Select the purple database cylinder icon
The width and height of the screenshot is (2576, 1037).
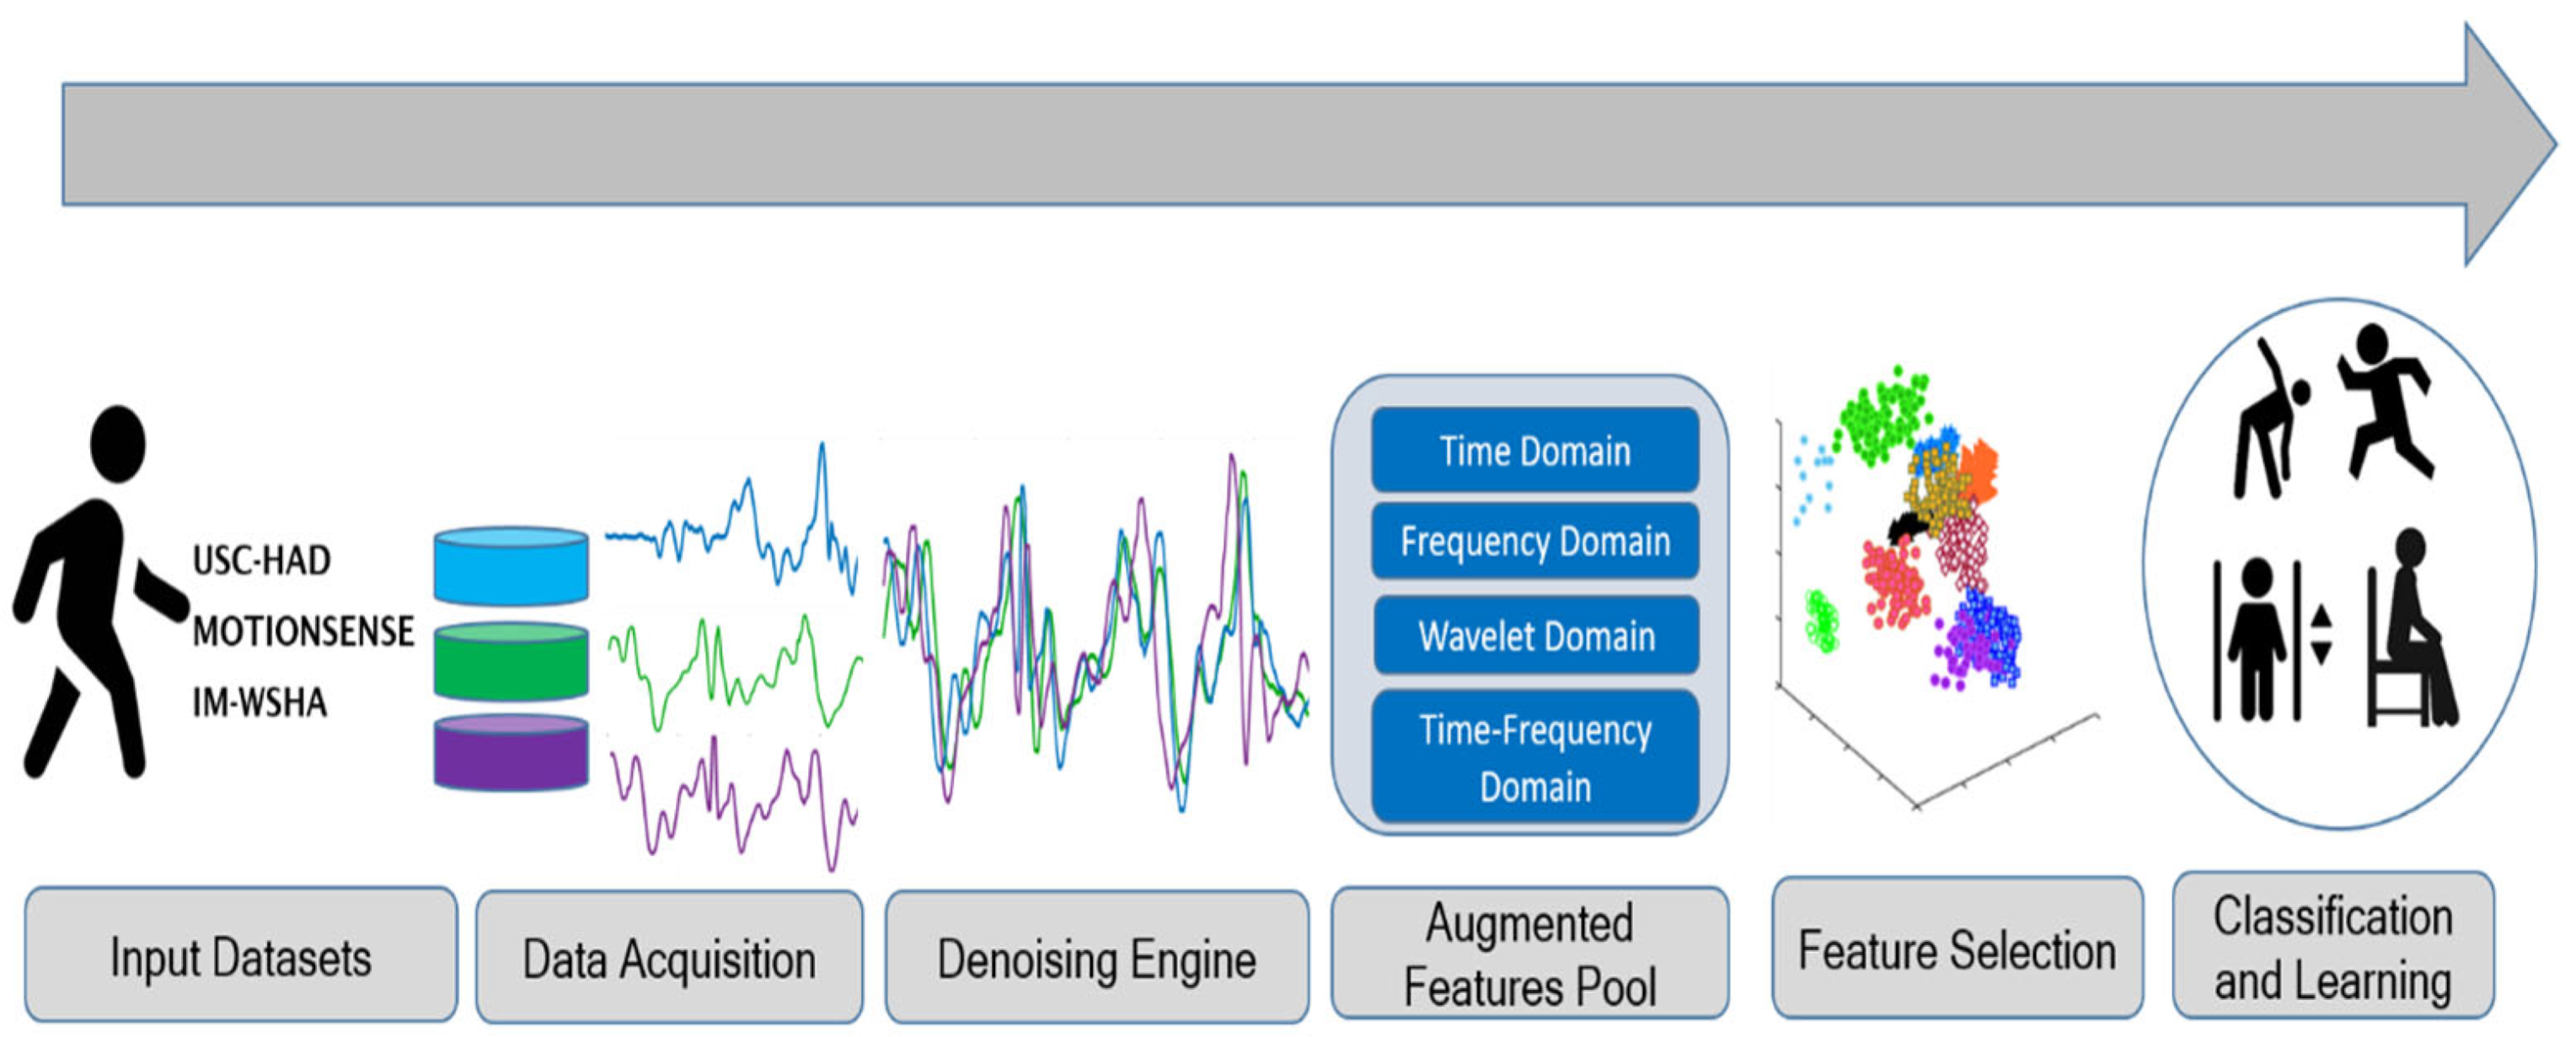pyautogui.click(x=511, y=752)
